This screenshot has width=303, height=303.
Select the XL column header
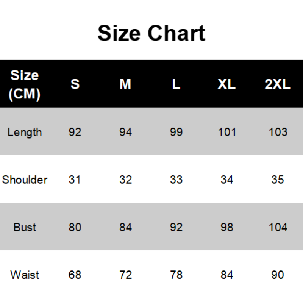(226, 84)
